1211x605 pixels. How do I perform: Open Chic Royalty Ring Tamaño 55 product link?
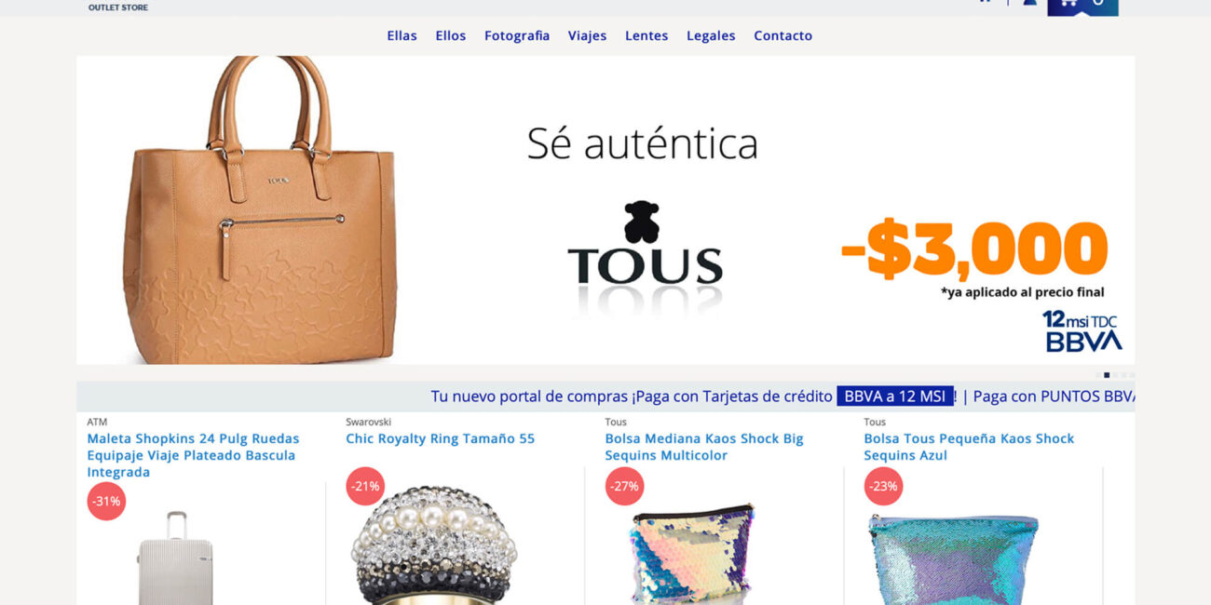point(441,438)
